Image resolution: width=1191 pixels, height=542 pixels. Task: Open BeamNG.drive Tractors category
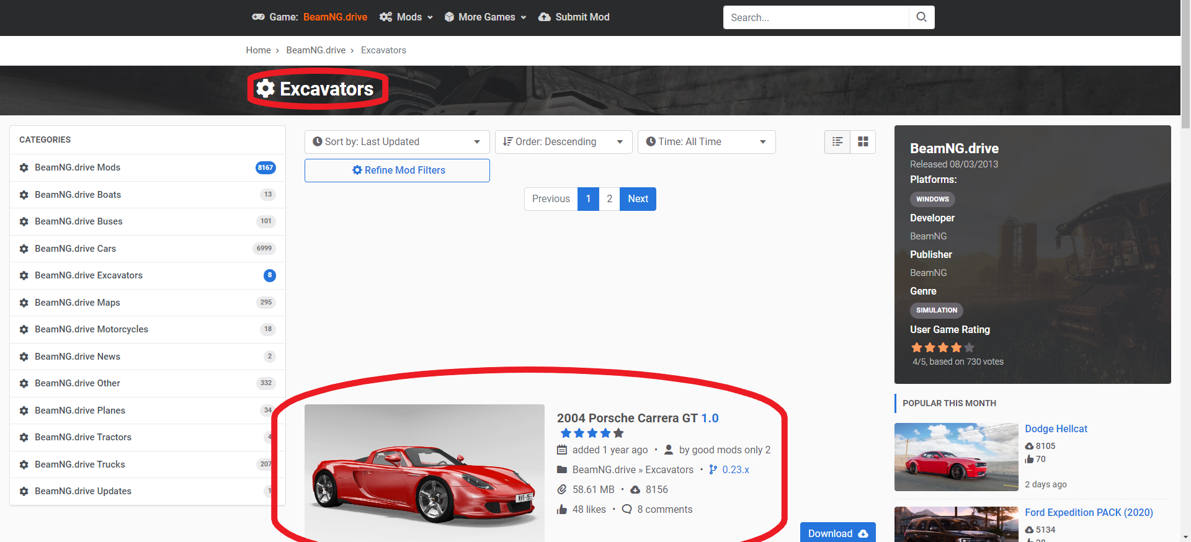[x=148, y=437]
